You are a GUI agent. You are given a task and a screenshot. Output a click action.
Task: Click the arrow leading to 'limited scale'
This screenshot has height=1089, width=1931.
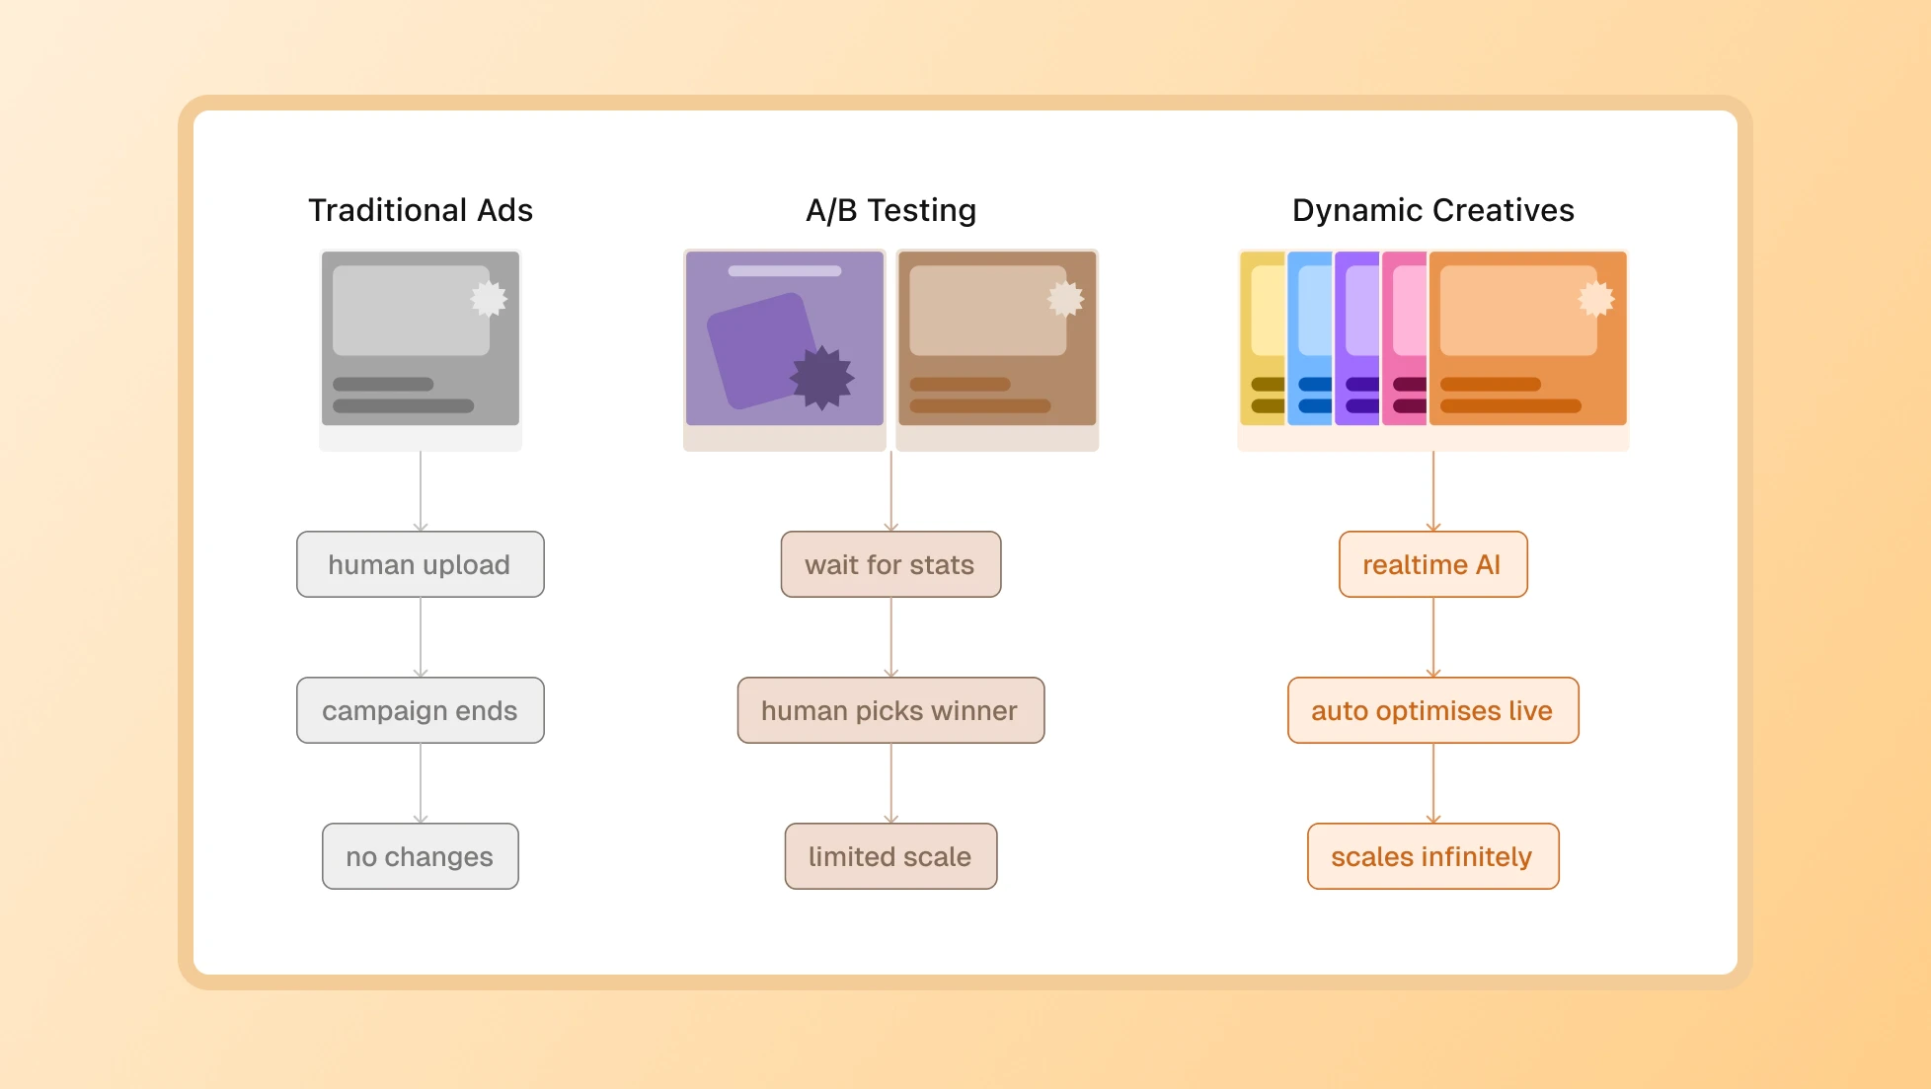(890, 782)
